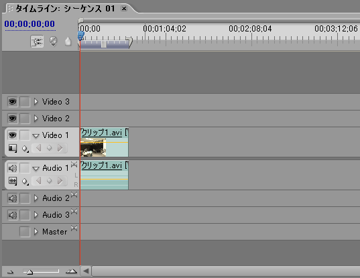Select クリップ1.avi clip on Video 1
360x278 pixels.
105,142
